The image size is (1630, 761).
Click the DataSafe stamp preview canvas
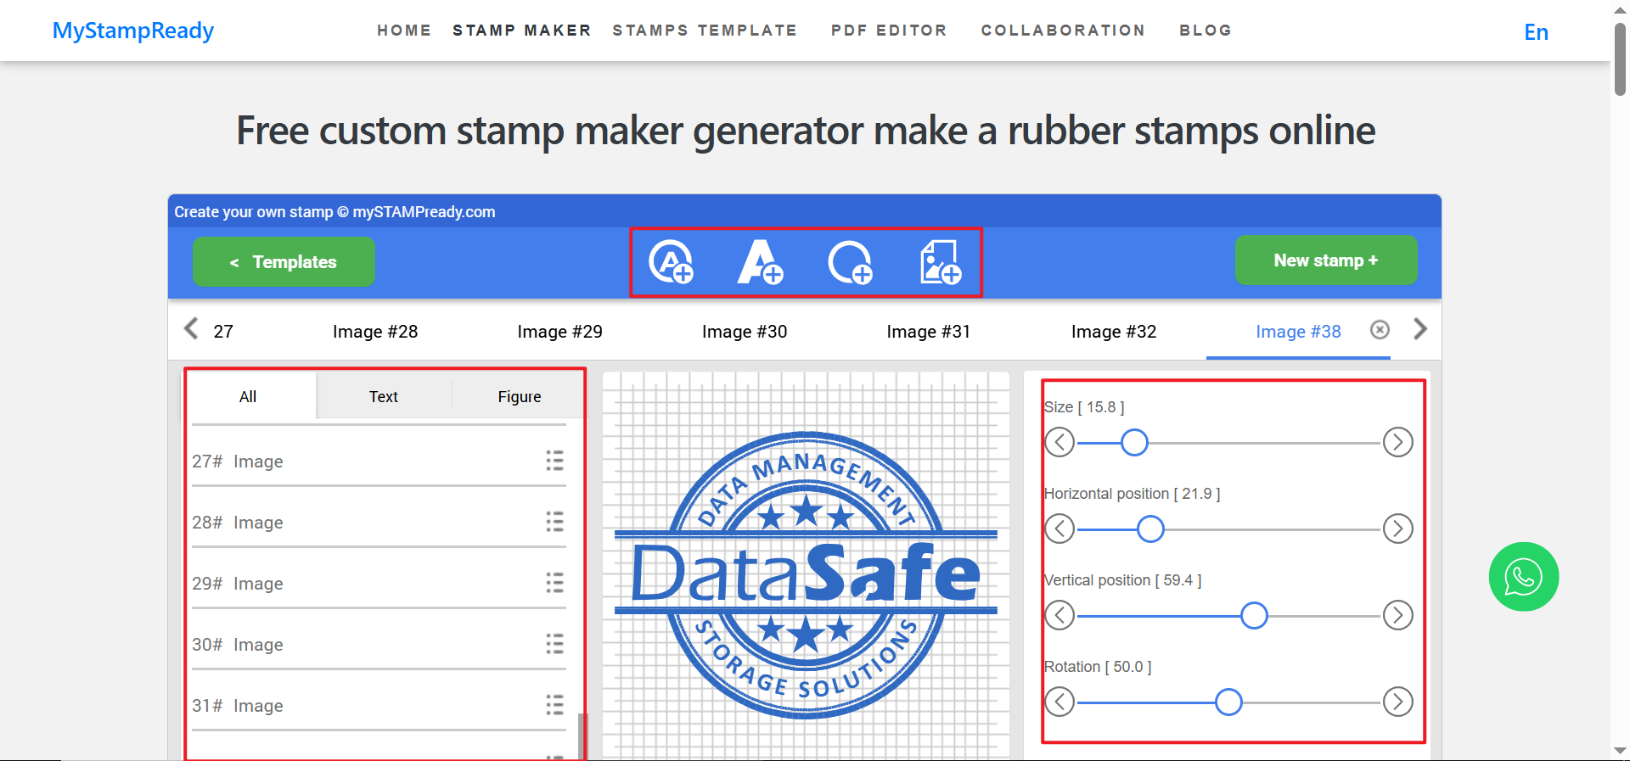pos(806,566)
